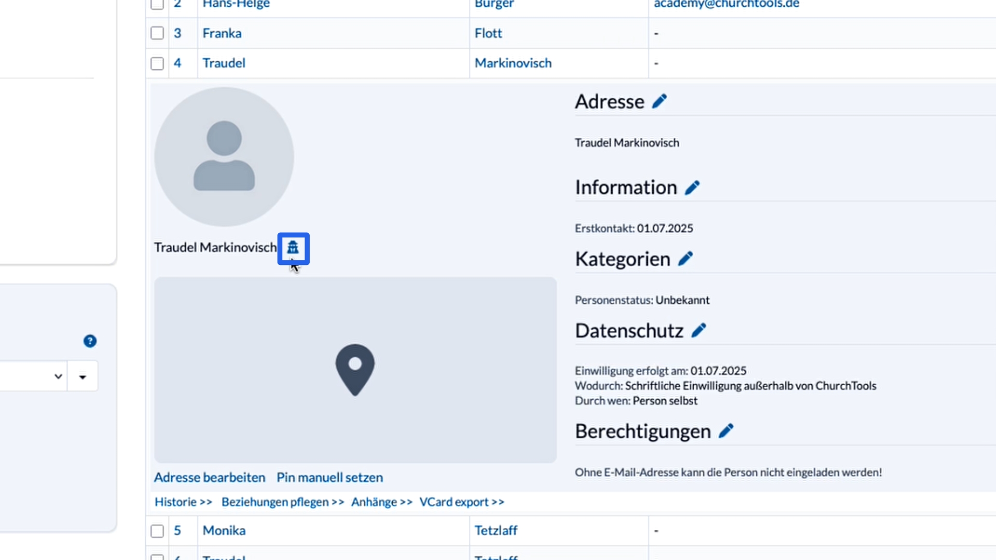
Task: Click the blue help question mark icon
Action: pyautogui.click(x=90, y=341)
